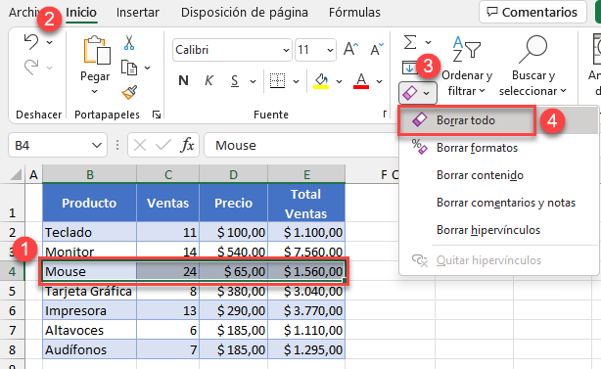
Task: Click the formula bar cancel X icon
Action: point(140,145)
